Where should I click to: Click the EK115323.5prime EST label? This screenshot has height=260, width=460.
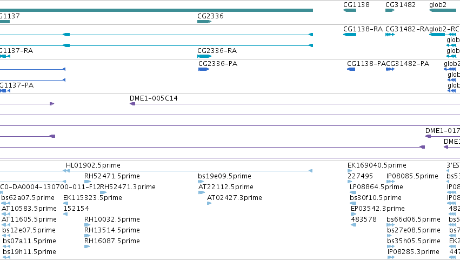tap(92, 198)
